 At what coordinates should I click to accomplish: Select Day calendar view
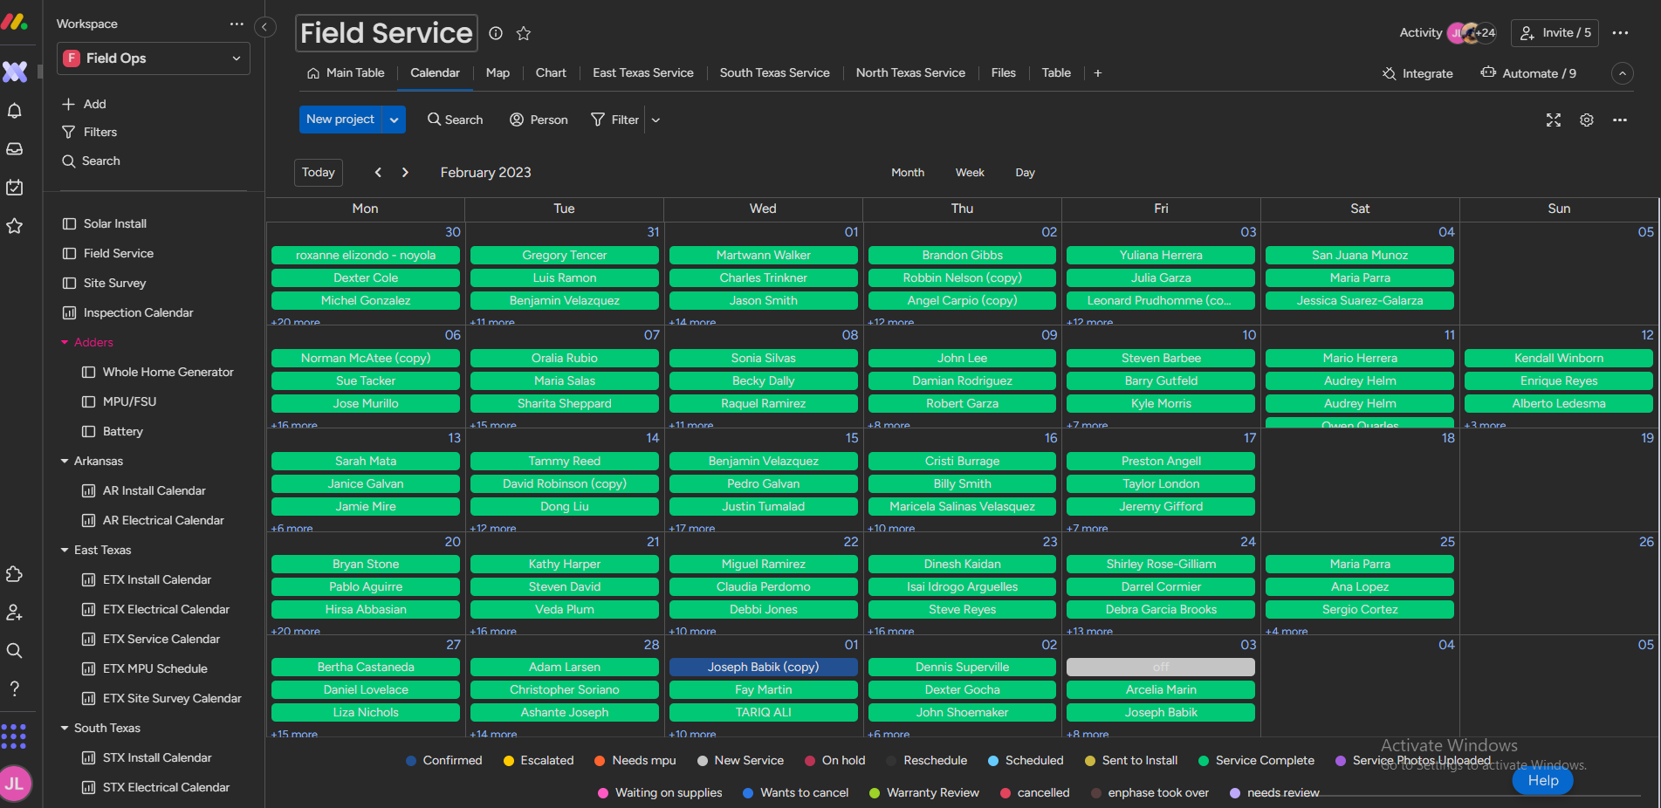[x=1026, y=173]
